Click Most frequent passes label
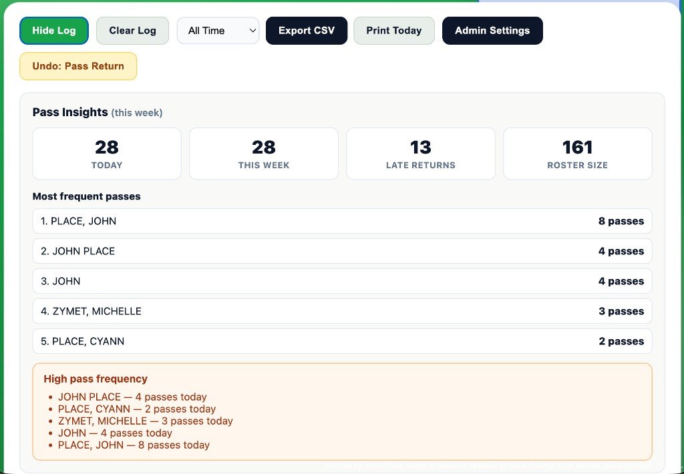This screenshot has height=474, width=684. (86, 196)
